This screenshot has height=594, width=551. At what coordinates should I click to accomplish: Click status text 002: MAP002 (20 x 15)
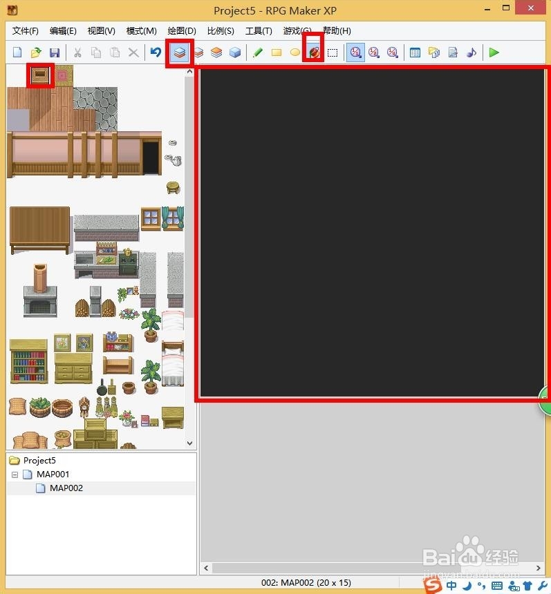click(306, 583)
